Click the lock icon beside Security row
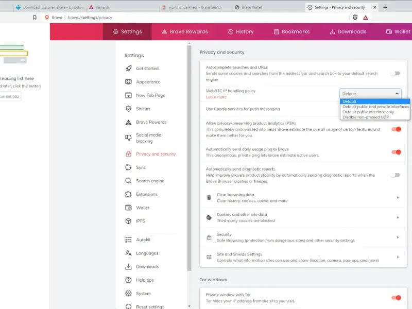 [209, 237]
